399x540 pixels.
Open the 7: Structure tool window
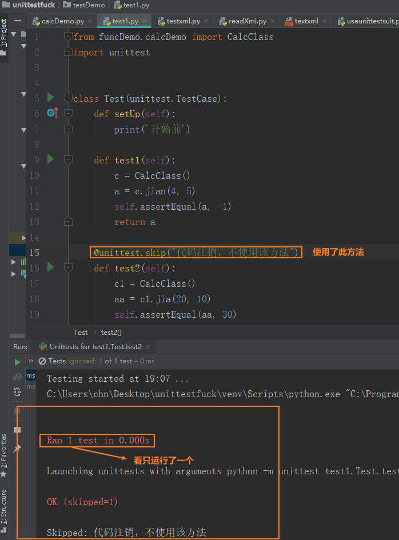4,511
